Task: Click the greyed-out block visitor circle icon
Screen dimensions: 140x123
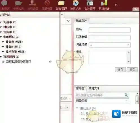Action: coord(47,3)
